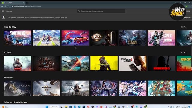Open the Battlefield Escalation tile

coord(75,63)
